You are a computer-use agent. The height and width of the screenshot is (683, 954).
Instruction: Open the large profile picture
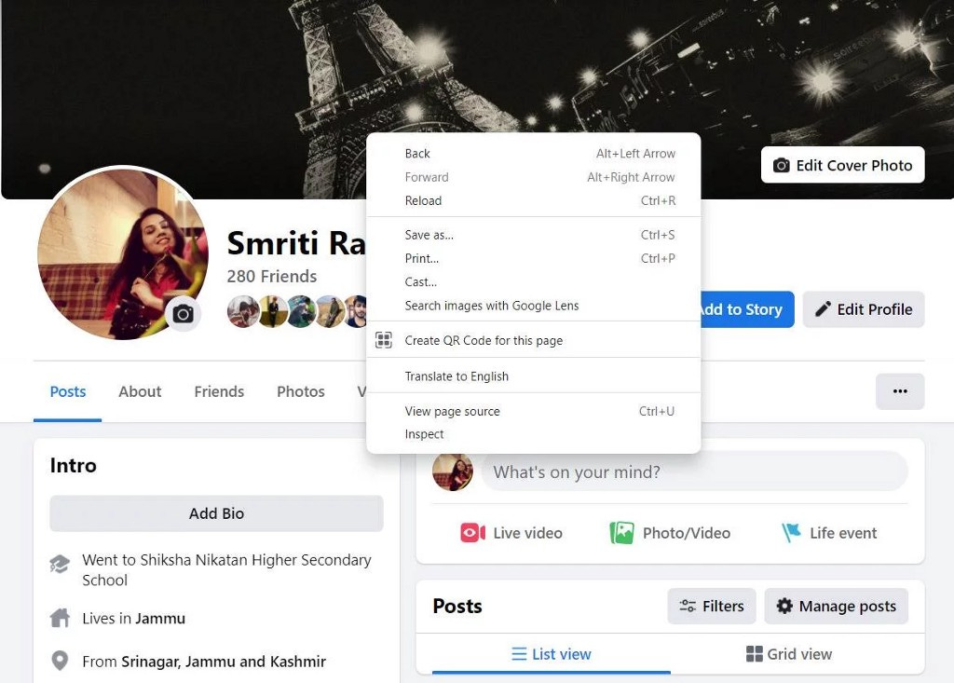[123, 253]
